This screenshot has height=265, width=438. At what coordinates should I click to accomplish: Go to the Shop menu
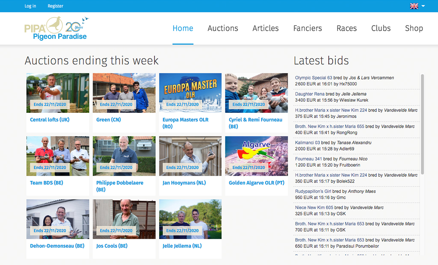point(414,28)
